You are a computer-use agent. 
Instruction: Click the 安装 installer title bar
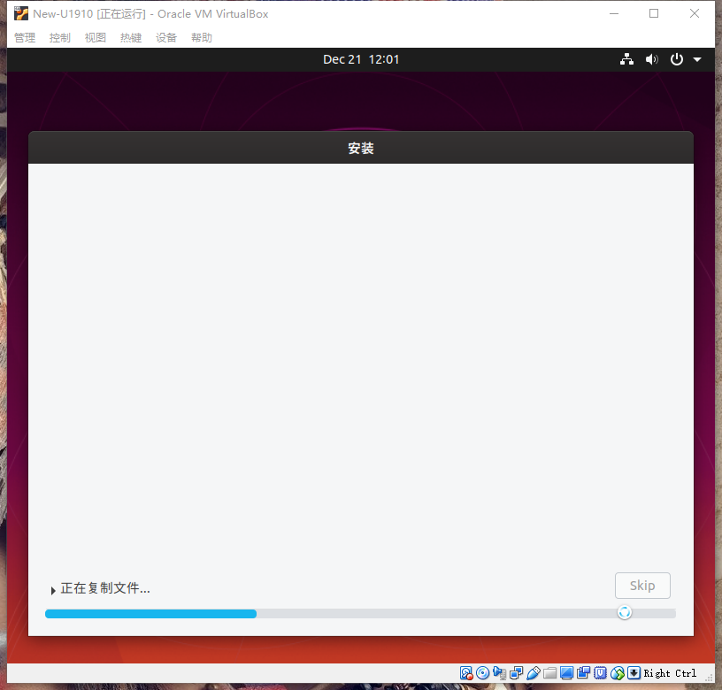tap(361, 148)
